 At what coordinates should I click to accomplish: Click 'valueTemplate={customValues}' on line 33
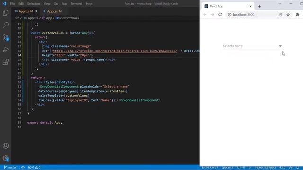pos(64,95)
